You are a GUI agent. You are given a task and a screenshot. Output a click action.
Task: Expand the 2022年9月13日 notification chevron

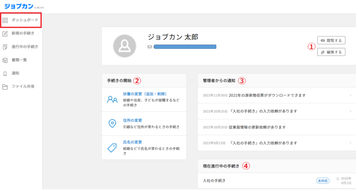(x=351, y=143)
